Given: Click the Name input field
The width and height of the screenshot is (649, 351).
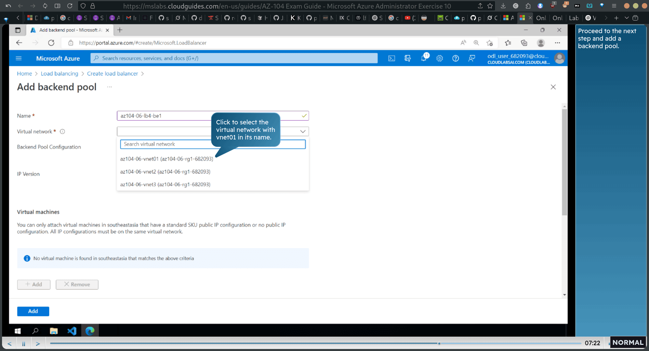Looking at the screenshot, I should [213, 116].
